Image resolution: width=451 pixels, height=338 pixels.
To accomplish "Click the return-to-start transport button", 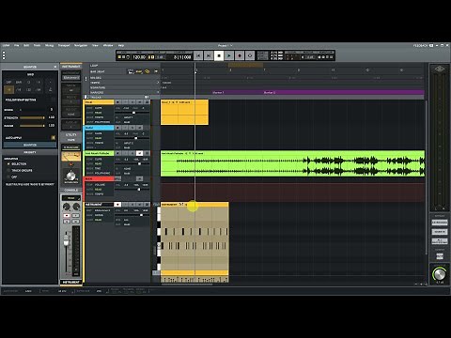I will [x=198, y=55].
